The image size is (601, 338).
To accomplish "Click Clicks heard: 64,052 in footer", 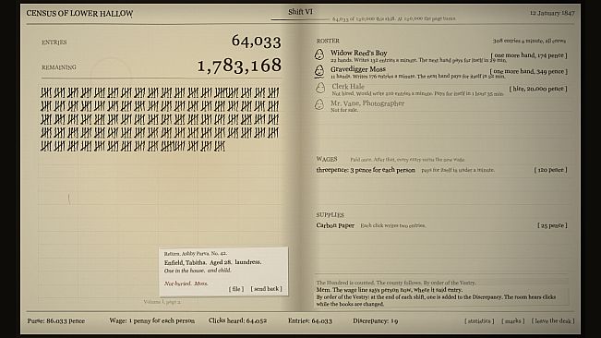I will 237,320.
